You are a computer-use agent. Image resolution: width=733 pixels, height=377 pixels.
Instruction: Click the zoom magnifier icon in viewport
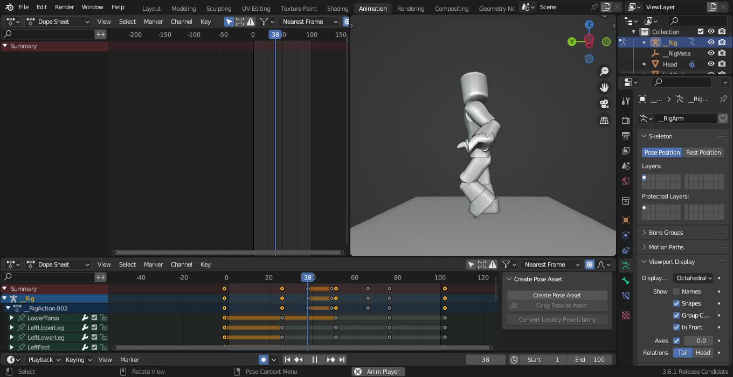click(604, 71)
